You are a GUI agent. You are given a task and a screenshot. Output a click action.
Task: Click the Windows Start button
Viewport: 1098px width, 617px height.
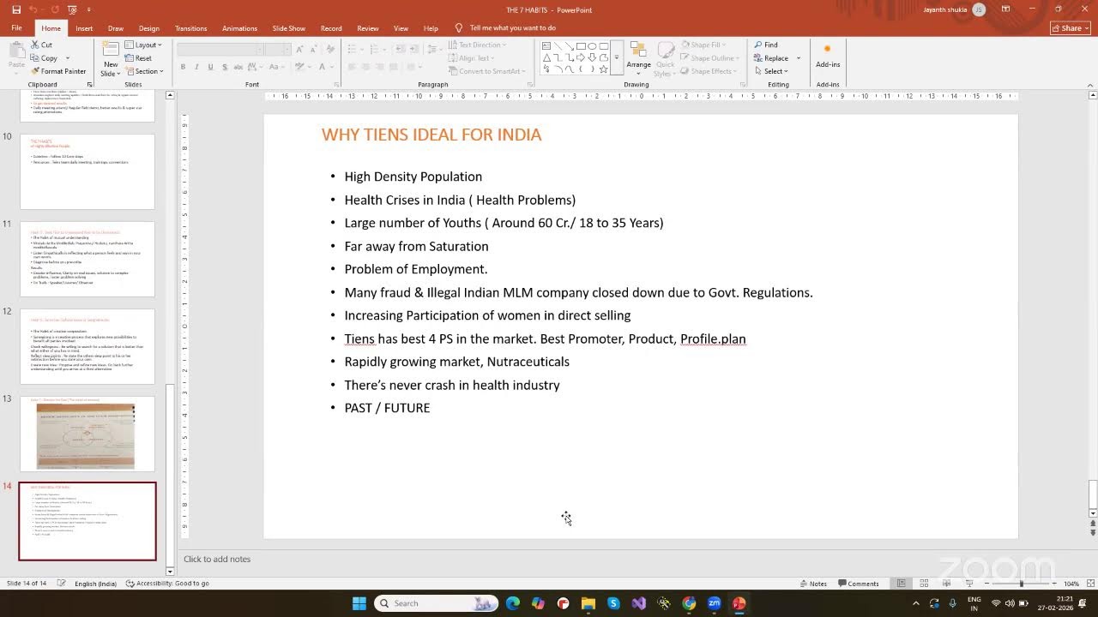359,603
